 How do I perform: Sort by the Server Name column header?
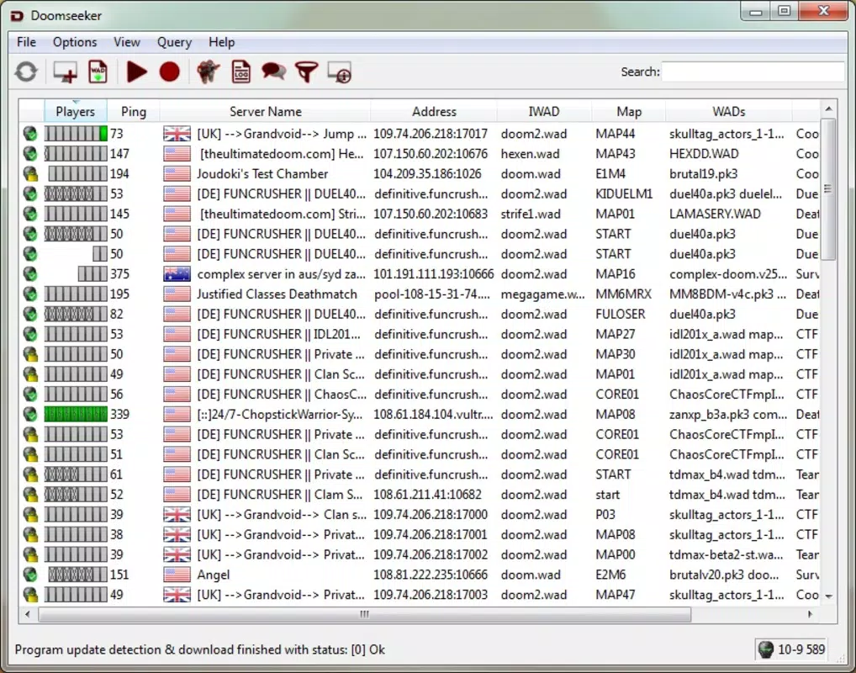click(x=266, y=111)
